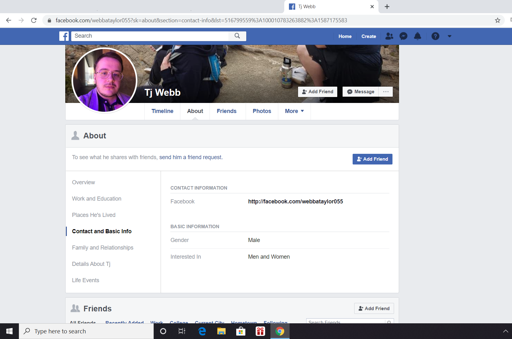This screenshot has width=512, height=339.
Task: Click the search magnifier button
Action: (x=237, y=36)
